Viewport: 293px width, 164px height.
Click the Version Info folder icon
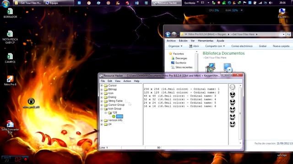point(106,120)
